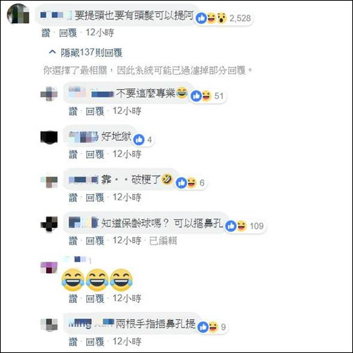Open the top commenter's profile avatar

18,14
